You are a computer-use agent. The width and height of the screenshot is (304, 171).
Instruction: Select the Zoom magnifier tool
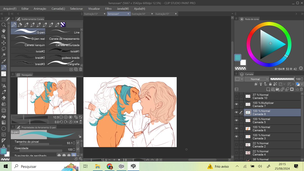(x=4, y=25)
